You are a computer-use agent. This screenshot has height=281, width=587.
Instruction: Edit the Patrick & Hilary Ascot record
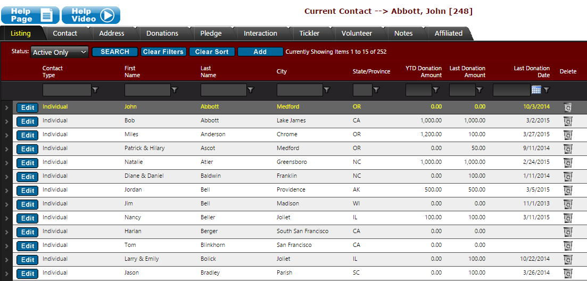pos(28,149)
